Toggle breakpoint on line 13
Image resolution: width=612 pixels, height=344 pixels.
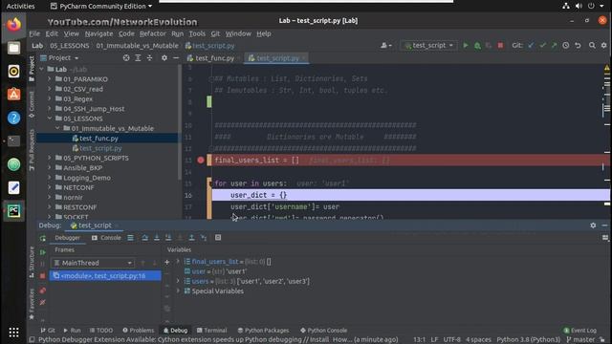pyautogui.click(x=201, y=160)
